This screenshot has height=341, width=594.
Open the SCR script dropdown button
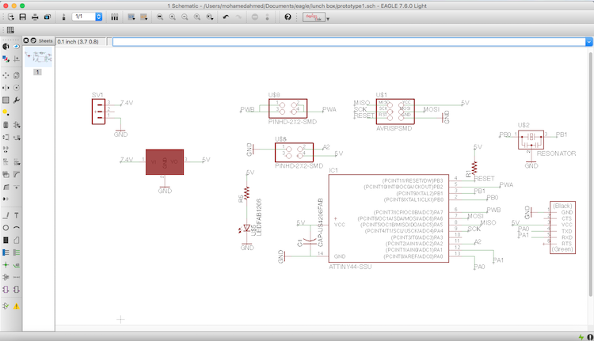[x=131, y=17]
